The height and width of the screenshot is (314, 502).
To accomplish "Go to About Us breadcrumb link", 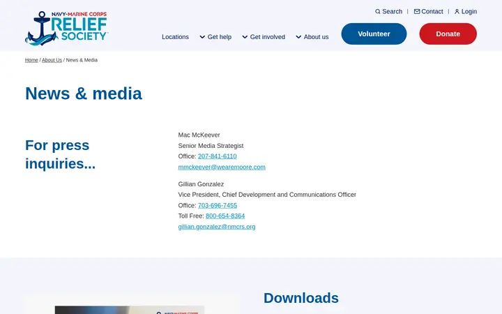I will (x=52, y=60).
